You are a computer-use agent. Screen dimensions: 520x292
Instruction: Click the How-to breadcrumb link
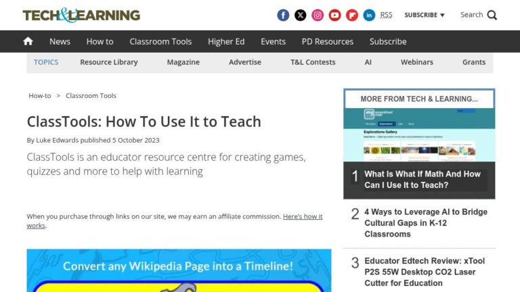pos(40,96)
